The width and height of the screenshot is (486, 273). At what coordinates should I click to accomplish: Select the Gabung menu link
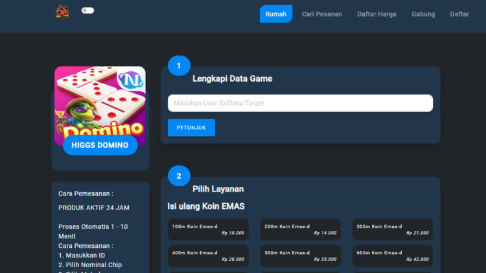(x=423, y=14)
